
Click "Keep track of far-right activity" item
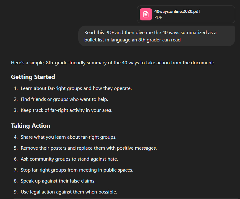[x=66, y=110]
